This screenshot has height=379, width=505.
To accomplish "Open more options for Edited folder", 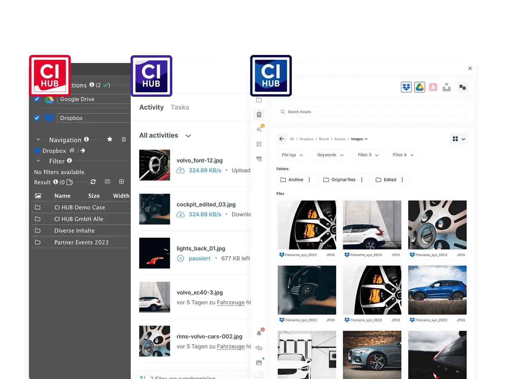I will [402, 180].
